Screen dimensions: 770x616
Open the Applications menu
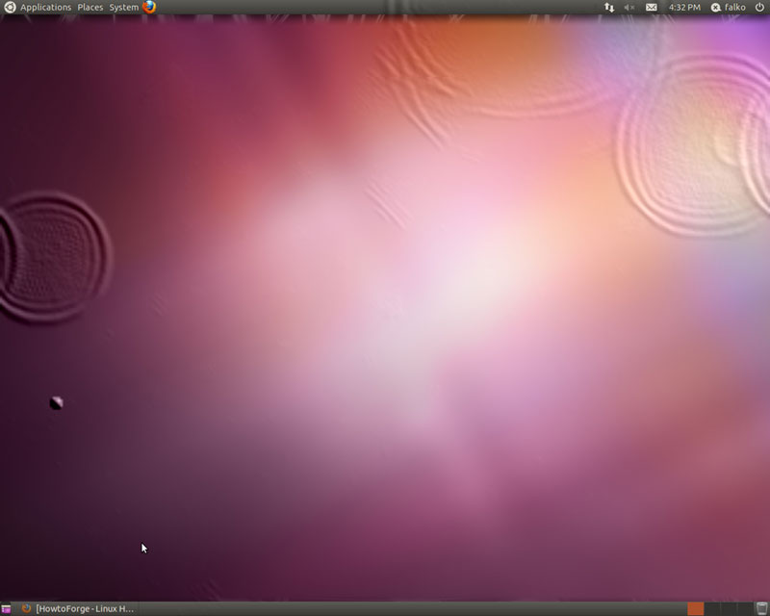click(45, 8)
